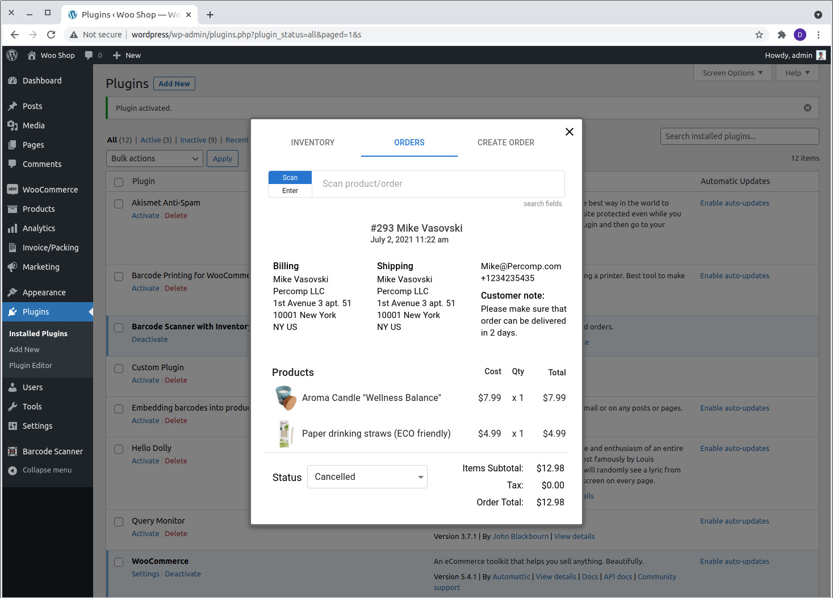
Task: Bookmark this page with the star icon
Action: [759, 35]
